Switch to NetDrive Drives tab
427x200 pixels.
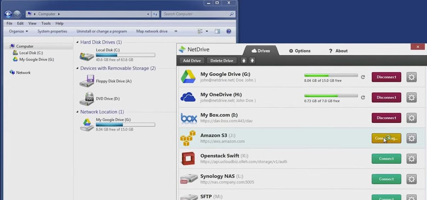click(x=261, y=51)
